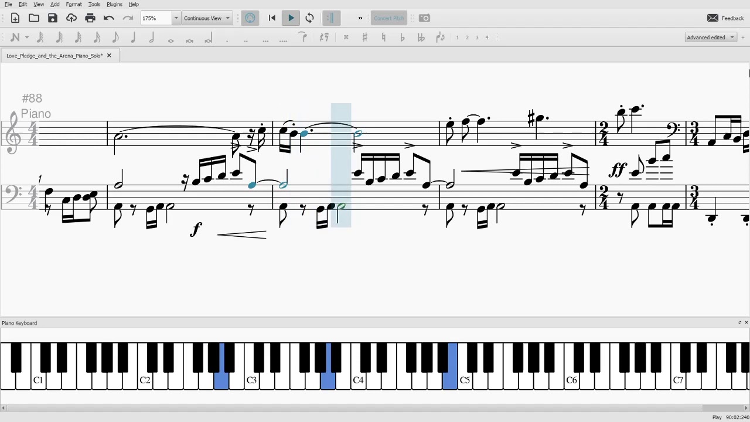This screenshot has width=750, height=422.
Task: Take a snapshot with the image capture camera
Action: 425,18
